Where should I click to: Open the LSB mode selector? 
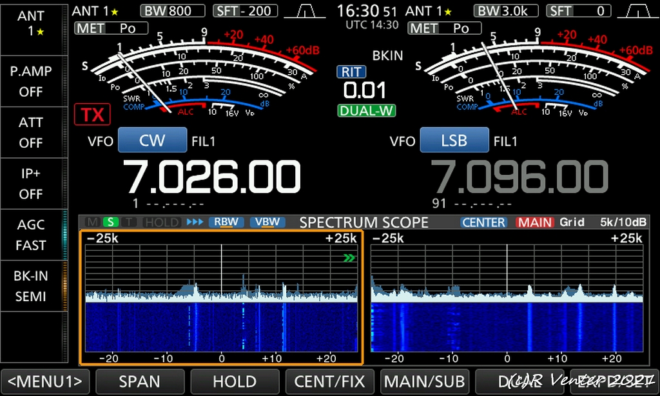pos(454,141)
